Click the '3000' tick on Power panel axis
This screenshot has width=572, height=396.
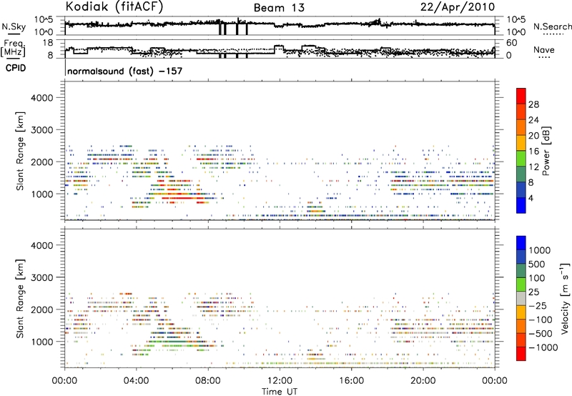(41, 130)
